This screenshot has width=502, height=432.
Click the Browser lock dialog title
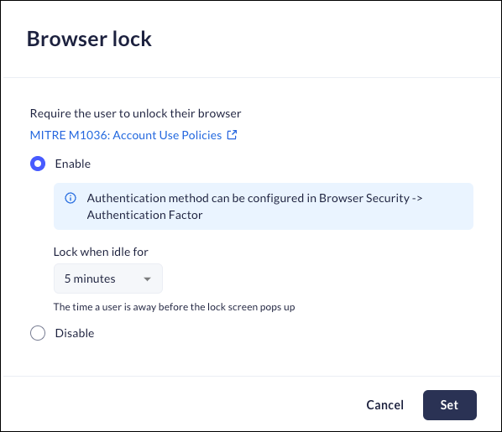pos(89,39)
